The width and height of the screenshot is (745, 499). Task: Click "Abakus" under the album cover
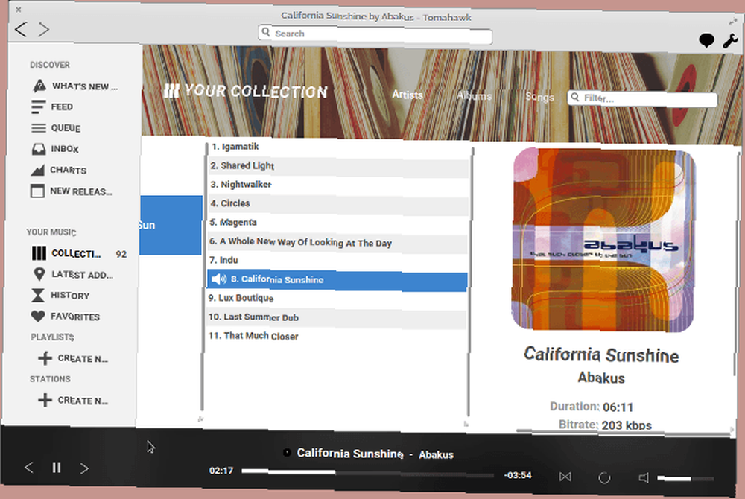coord(601,378)
